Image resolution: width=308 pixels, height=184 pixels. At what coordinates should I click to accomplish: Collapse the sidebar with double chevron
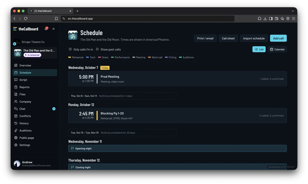click(53, 29)
